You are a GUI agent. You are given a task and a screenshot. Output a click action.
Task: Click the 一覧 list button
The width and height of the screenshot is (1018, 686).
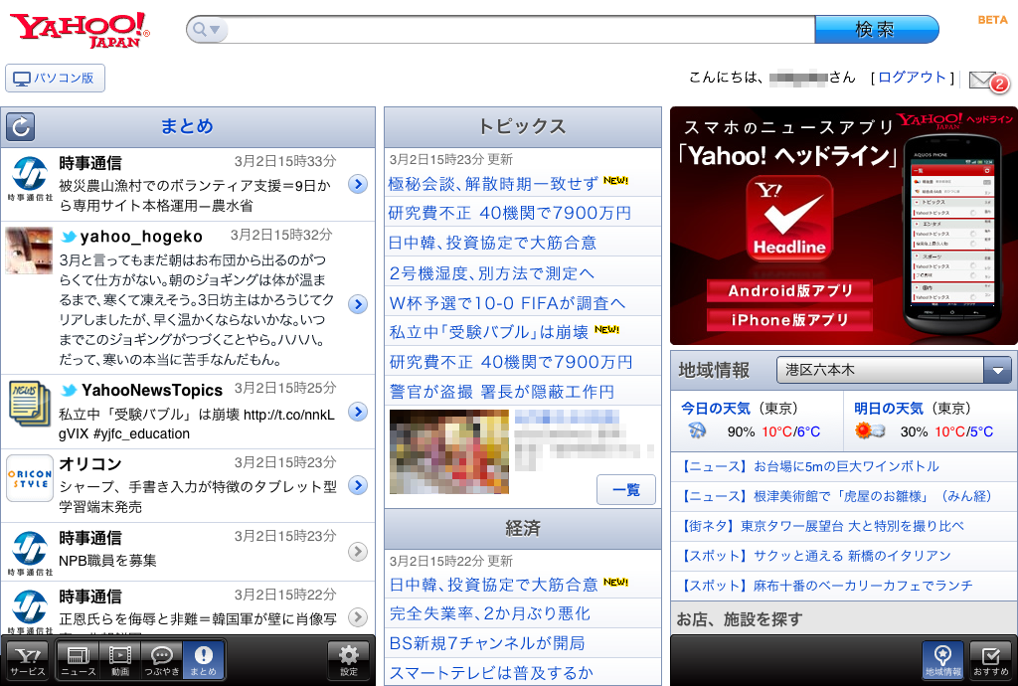(626, 490)
